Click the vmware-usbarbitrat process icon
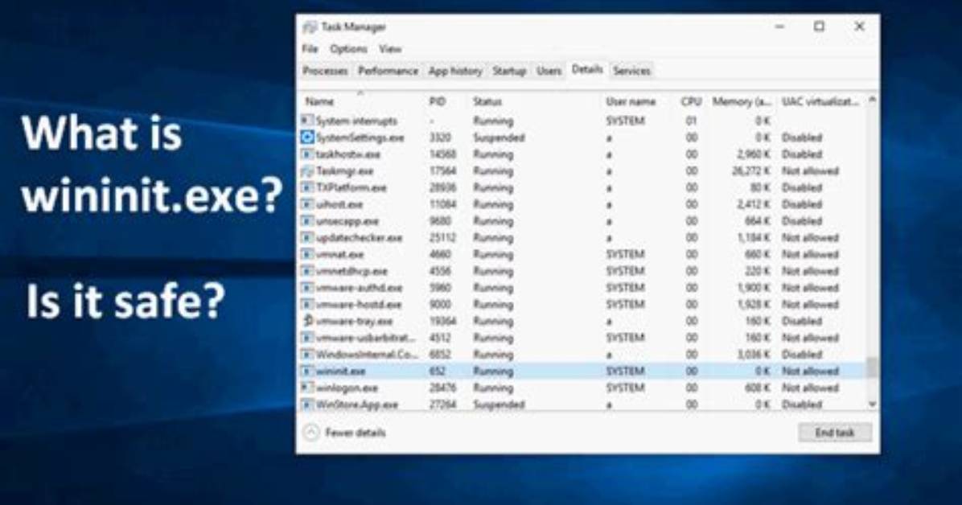The height and width of the screenshot is (505, 962). pyautogui.click(x=307, y=338)
